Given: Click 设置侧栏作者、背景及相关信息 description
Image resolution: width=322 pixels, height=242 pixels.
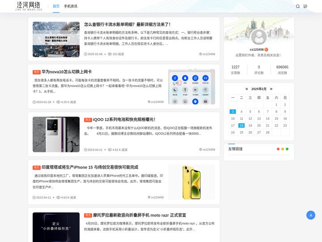Looking at the screenshot, I should (x=258, y=55).
